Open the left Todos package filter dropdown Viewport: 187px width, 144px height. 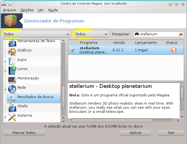[x=36, y=34]
